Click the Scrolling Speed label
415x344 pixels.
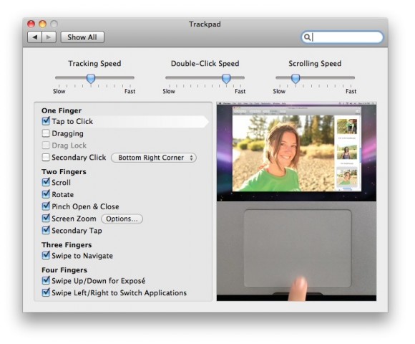[x=315, y=64]
